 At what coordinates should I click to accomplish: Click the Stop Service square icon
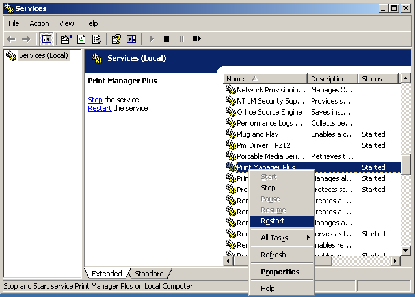pyautogui.click(x=167, y=39)
